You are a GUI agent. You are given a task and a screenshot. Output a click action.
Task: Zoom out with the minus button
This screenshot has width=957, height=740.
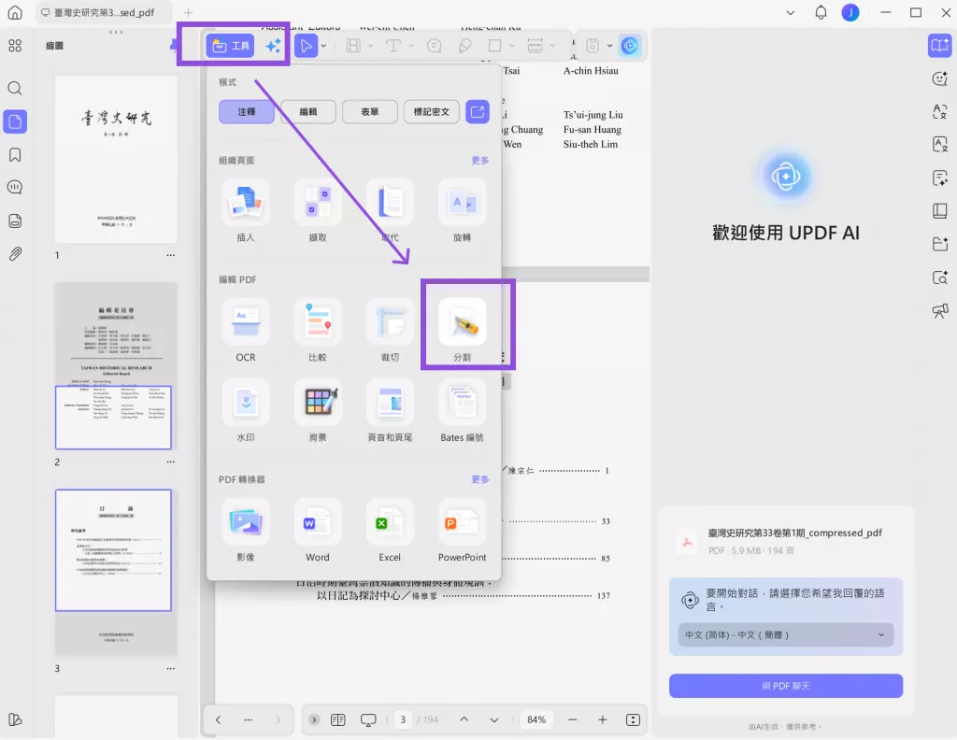[x=572, y=719]
